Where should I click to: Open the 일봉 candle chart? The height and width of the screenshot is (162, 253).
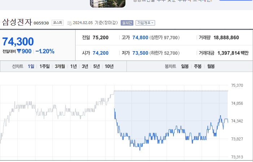point(185,66)
